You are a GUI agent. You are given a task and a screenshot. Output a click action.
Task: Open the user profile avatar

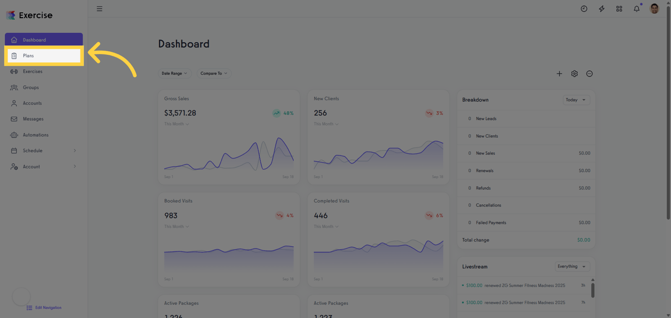[x=654, y=9]
